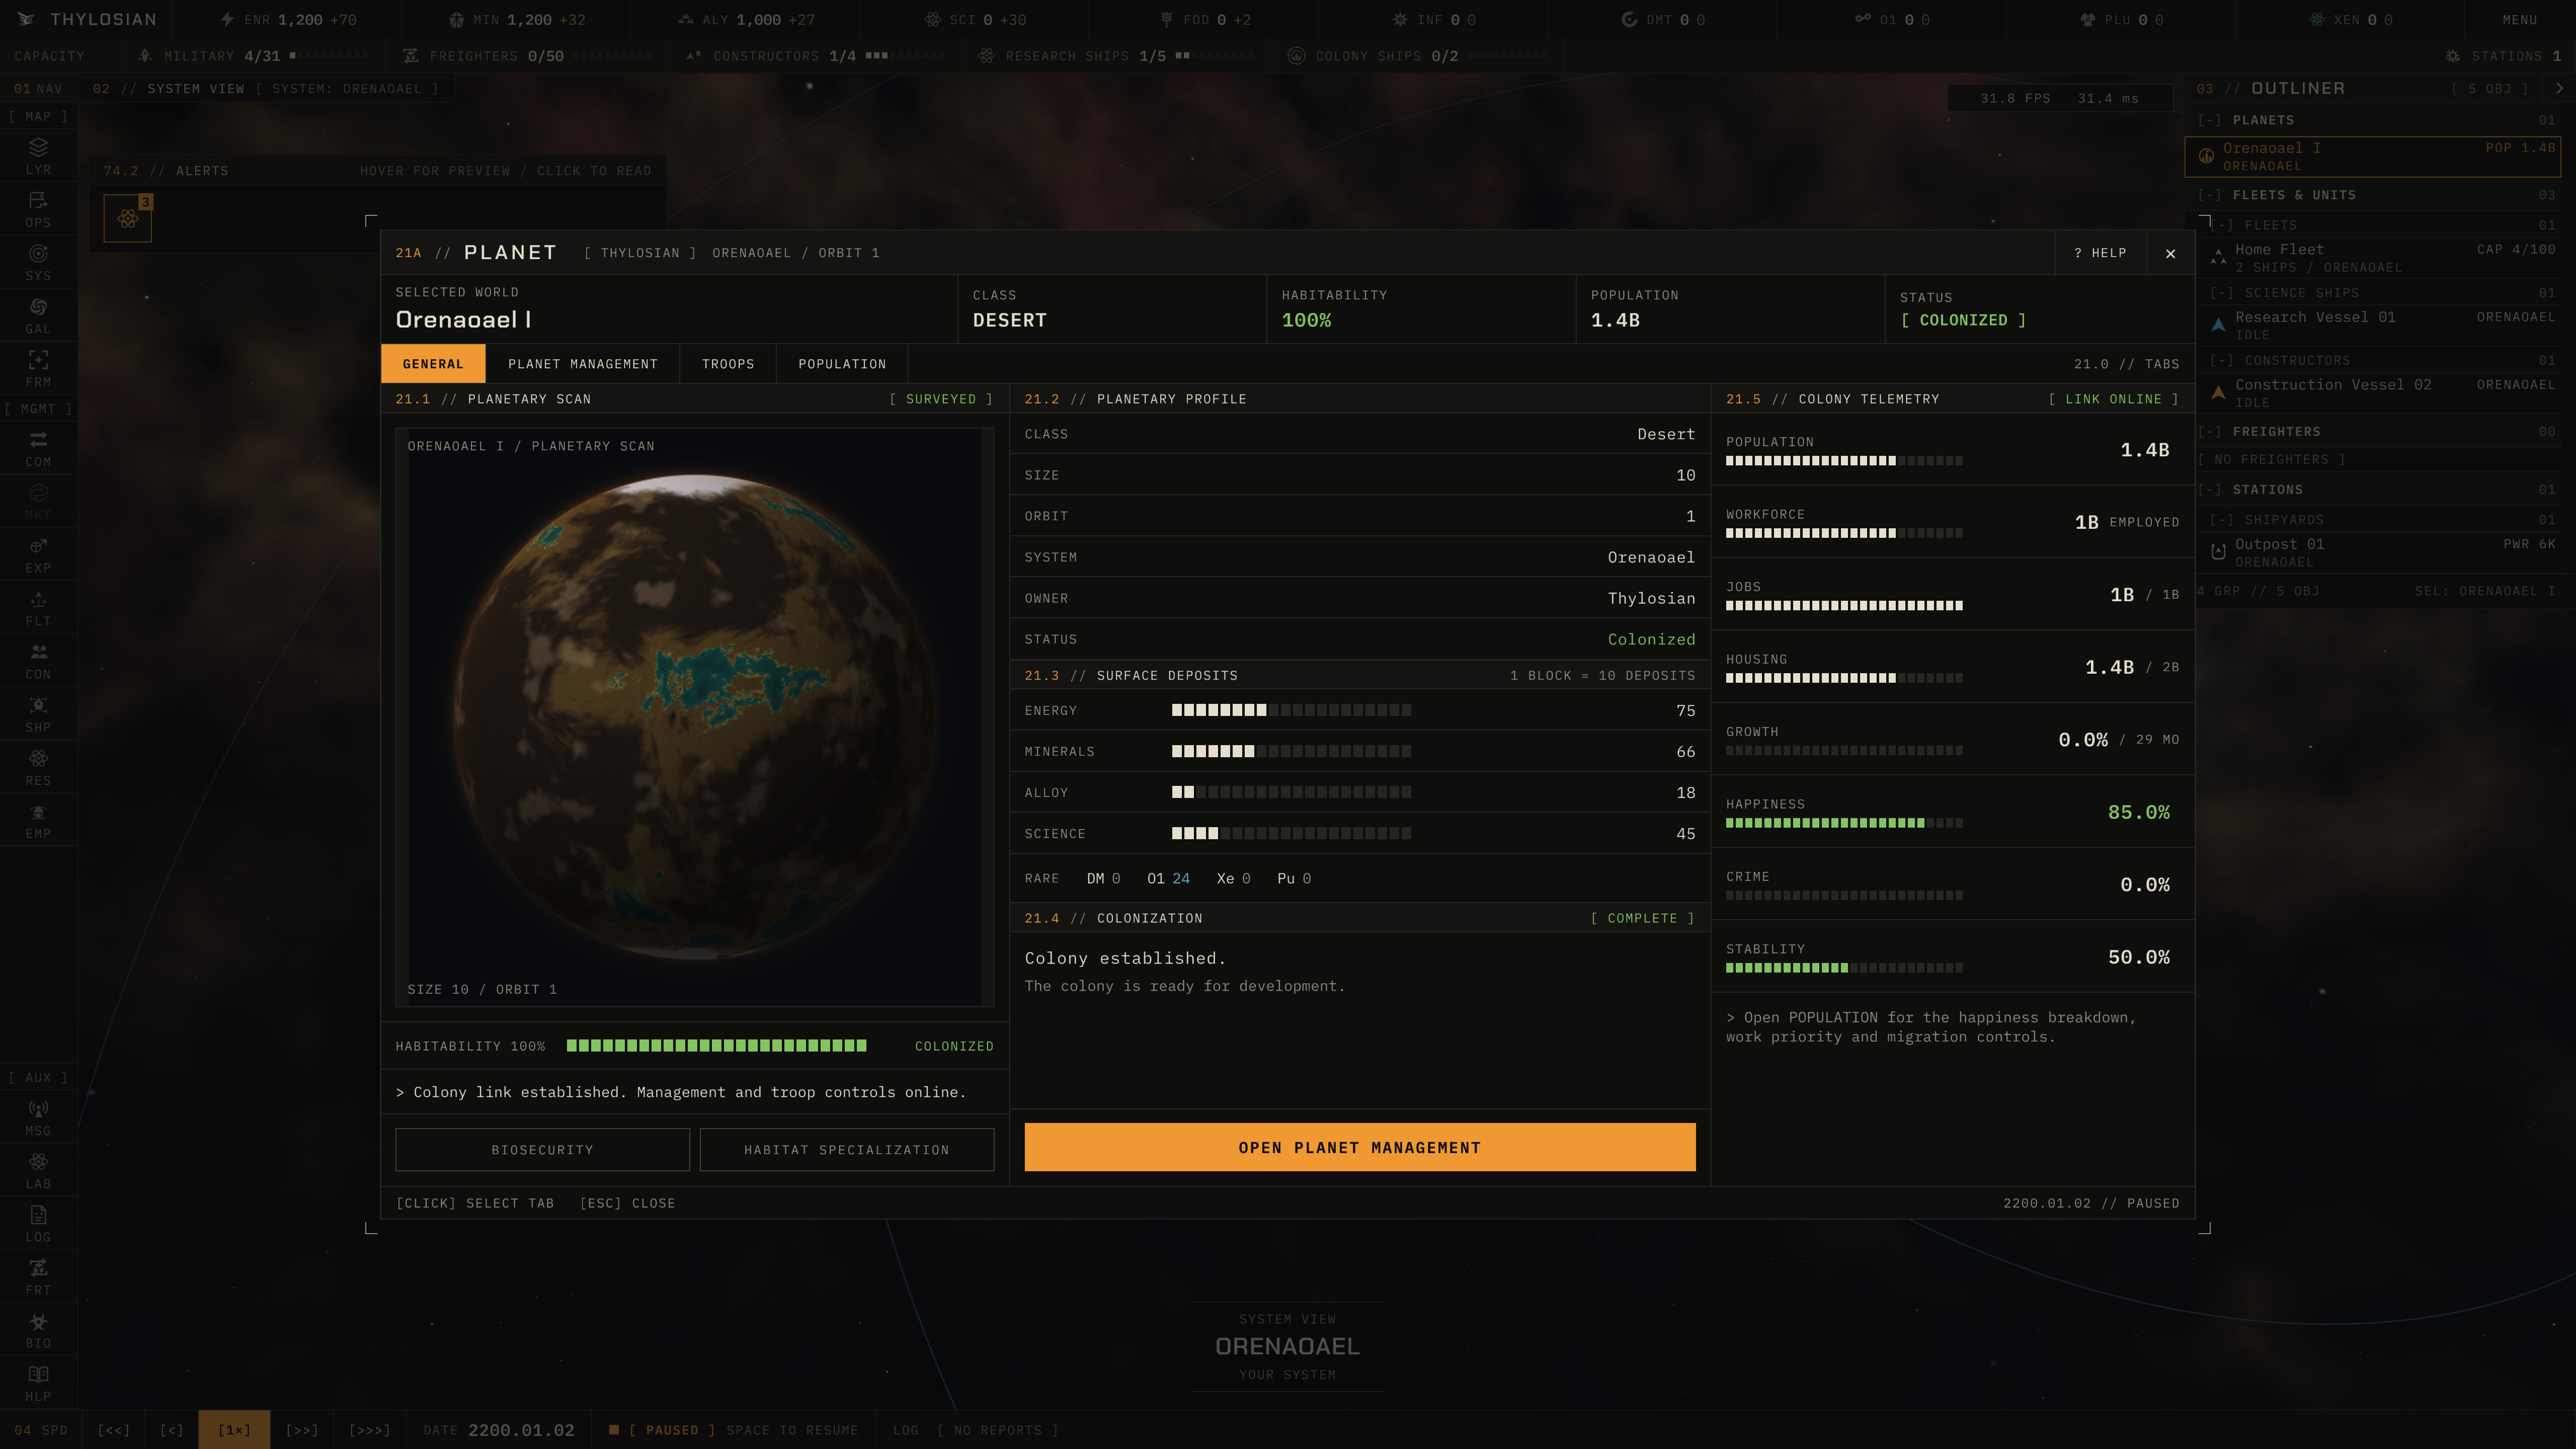Click the FRM frame sidebar icon
The width and height of the screenshot is (2576, 1449).
38,368
